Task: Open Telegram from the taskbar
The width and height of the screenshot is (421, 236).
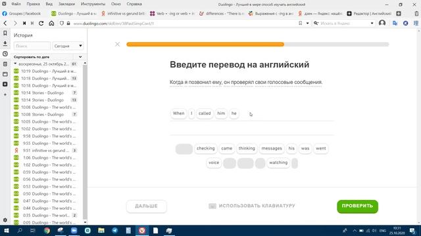Action: click(115, 230)
